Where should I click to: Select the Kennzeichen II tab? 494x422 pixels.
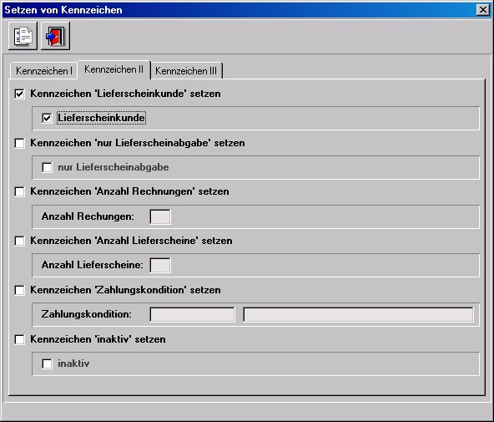(x=113, y=69)
